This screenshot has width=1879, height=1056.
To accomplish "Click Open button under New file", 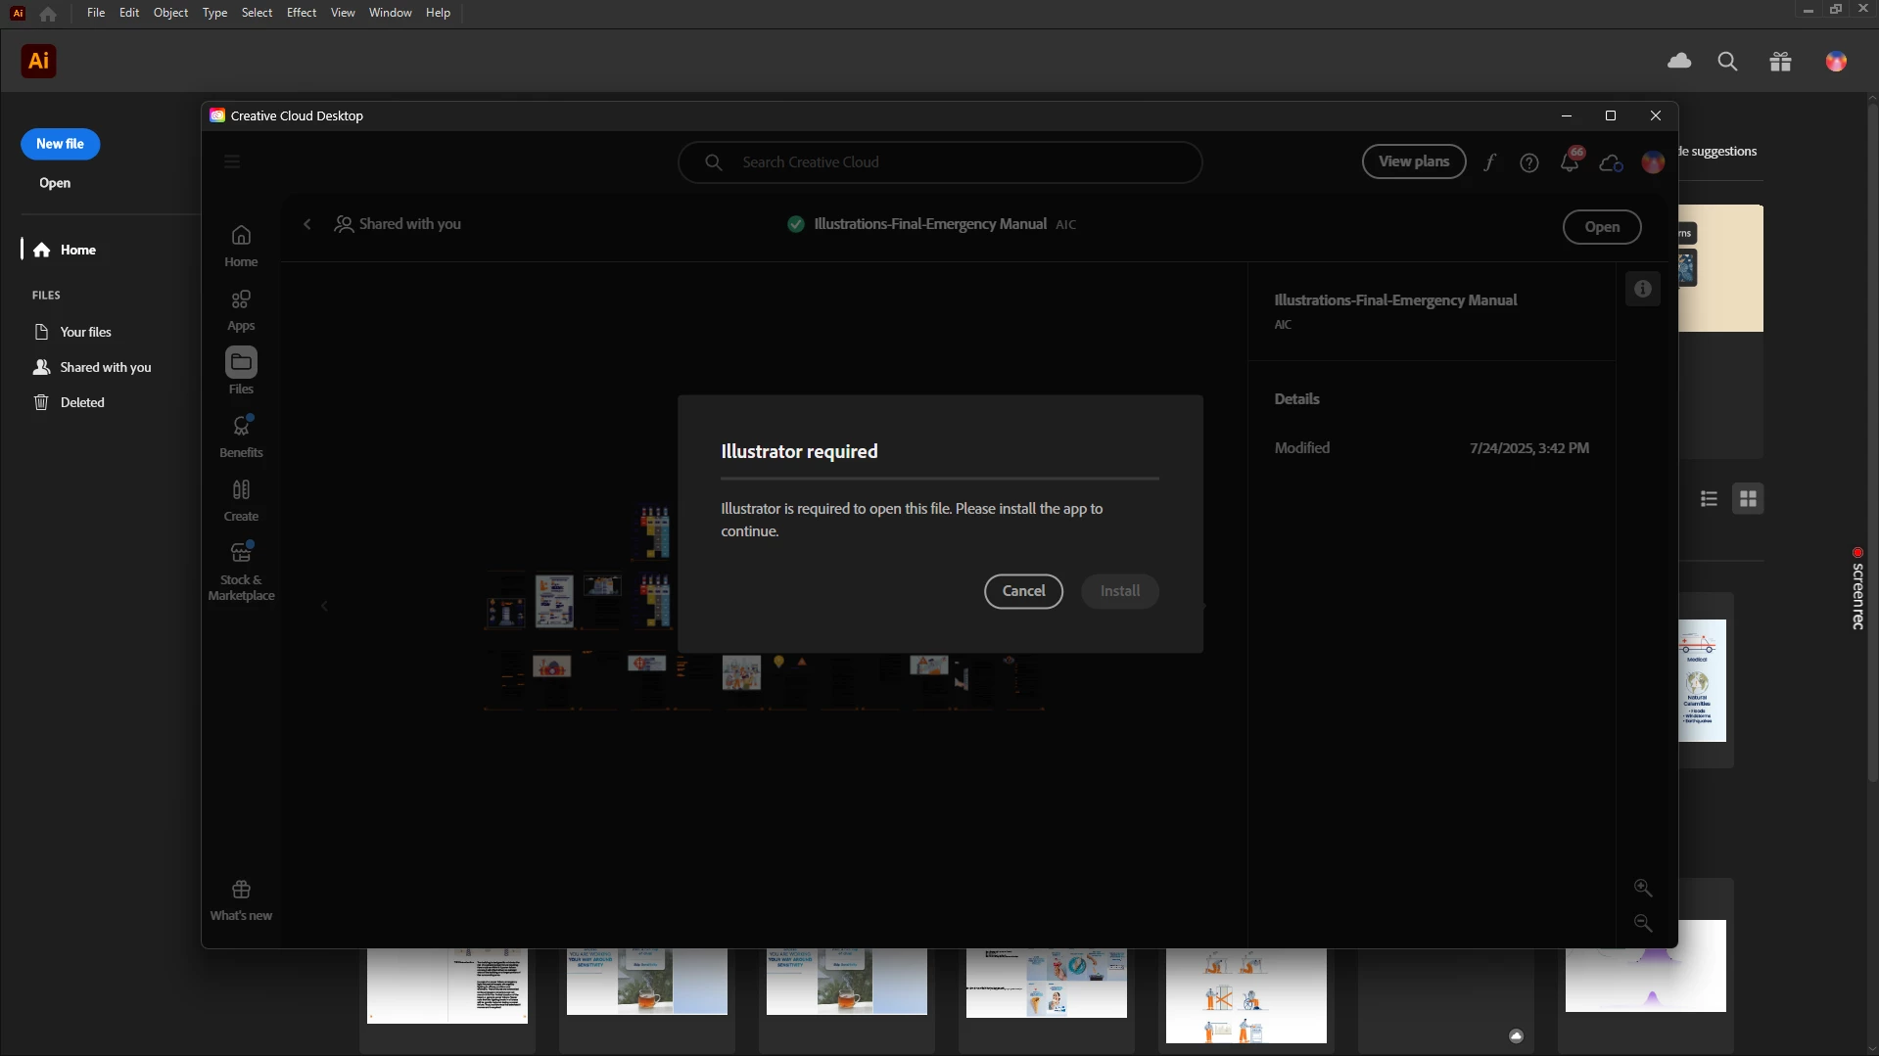I will (55, 183).
